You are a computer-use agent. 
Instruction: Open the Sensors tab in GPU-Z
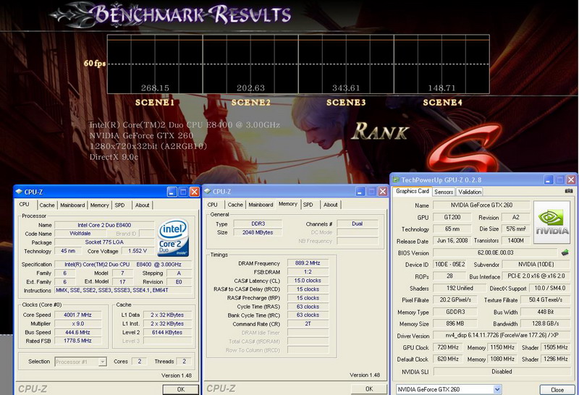coord(444,192)
